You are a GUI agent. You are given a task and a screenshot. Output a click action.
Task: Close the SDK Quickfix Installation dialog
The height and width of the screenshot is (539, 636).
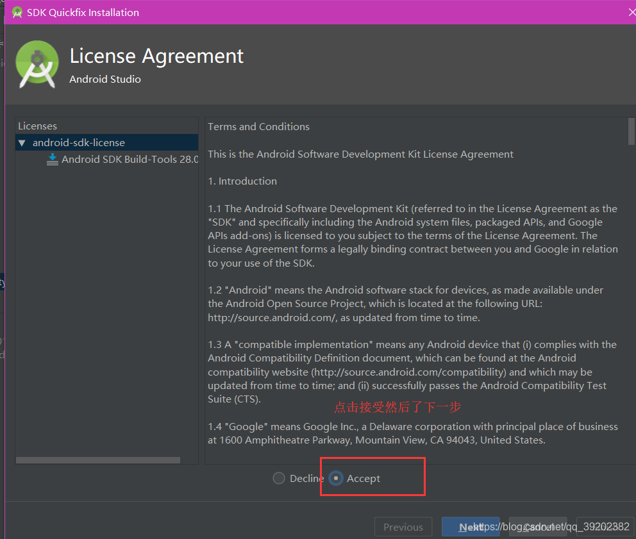(632, 12)
